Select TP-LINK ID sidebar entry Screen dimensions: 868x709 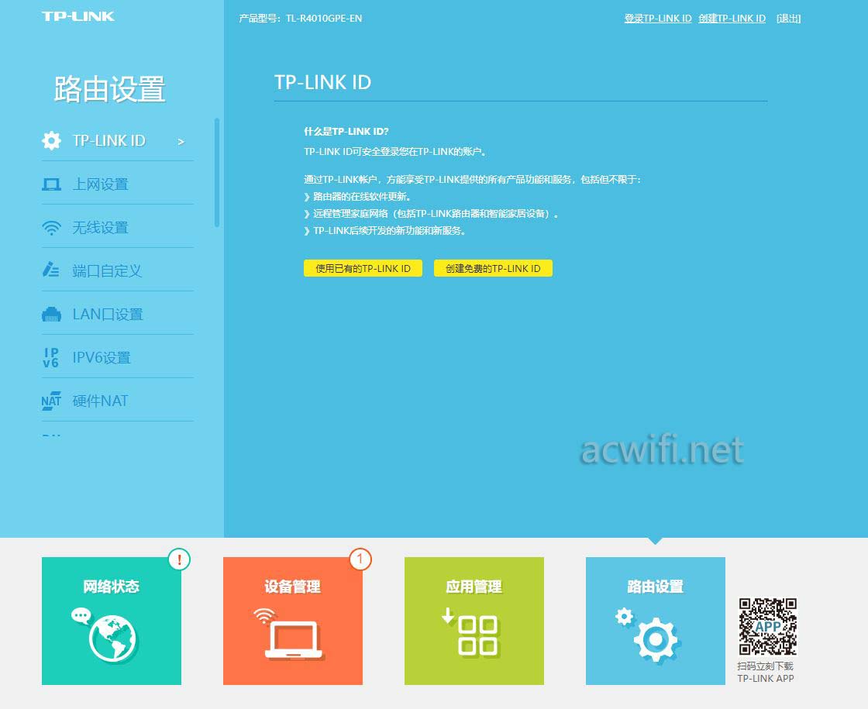117,140
